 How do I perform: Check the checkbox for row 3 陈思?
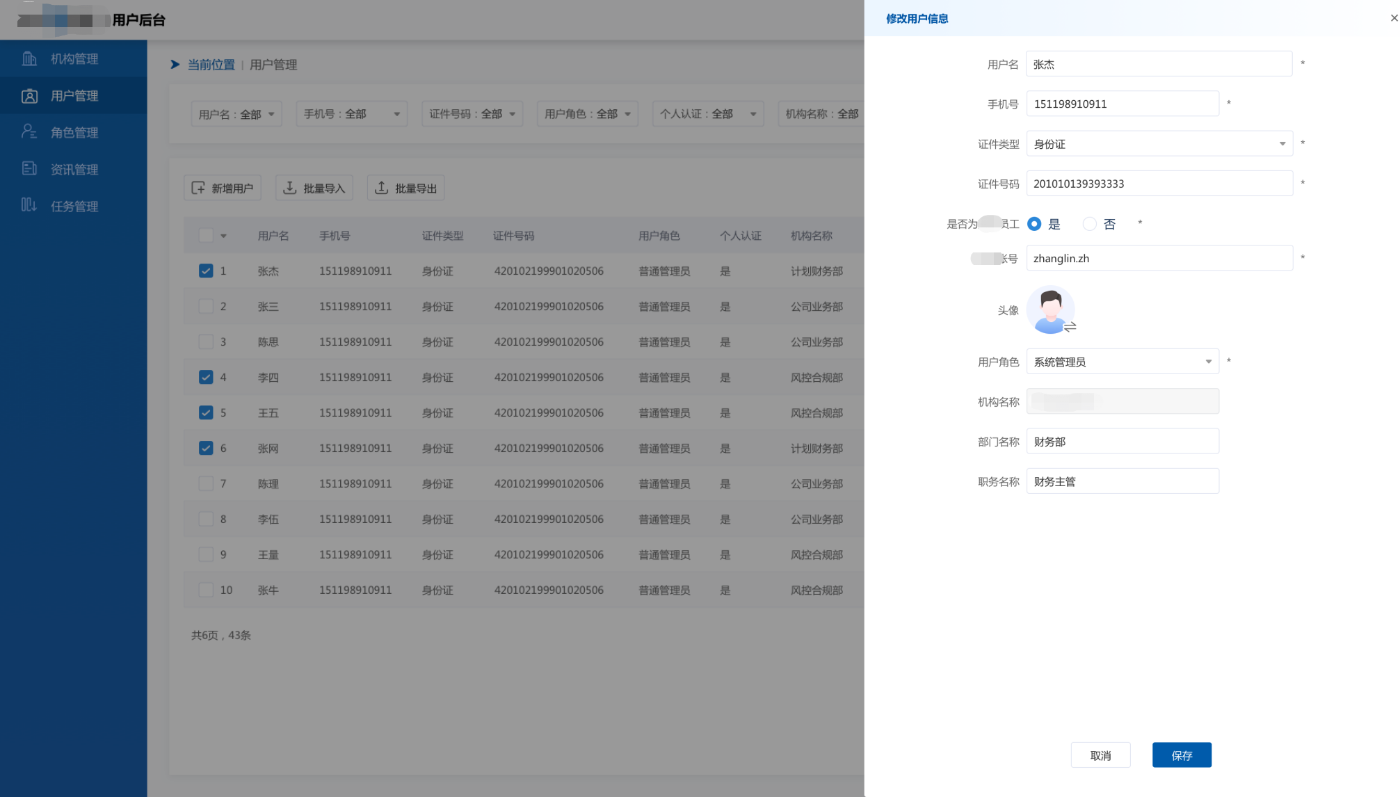coord(206,341)
